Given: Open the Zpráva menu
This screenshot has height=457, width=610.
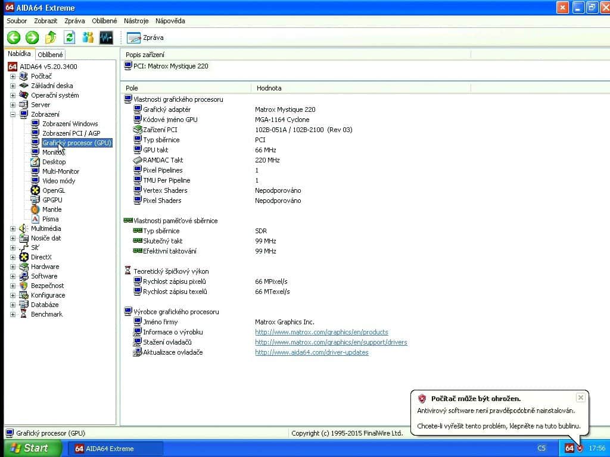Looking at the screenshot, I should point(74,21).
